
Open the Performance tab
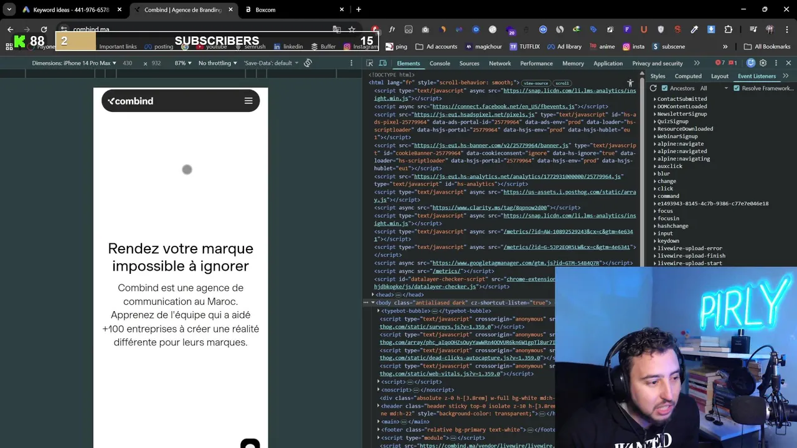pos(536,63)
